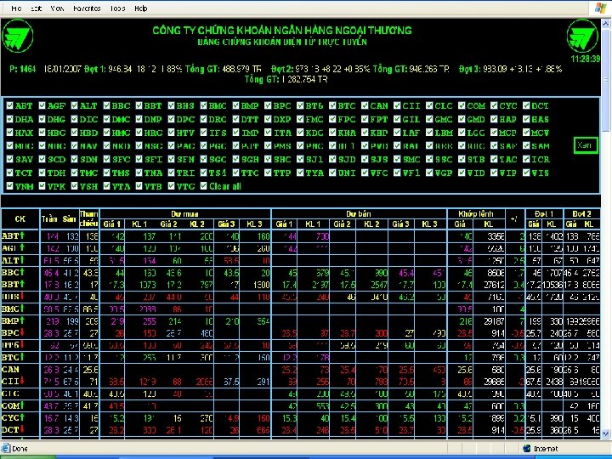Click the Sàn column header

(x=69, y=219)
